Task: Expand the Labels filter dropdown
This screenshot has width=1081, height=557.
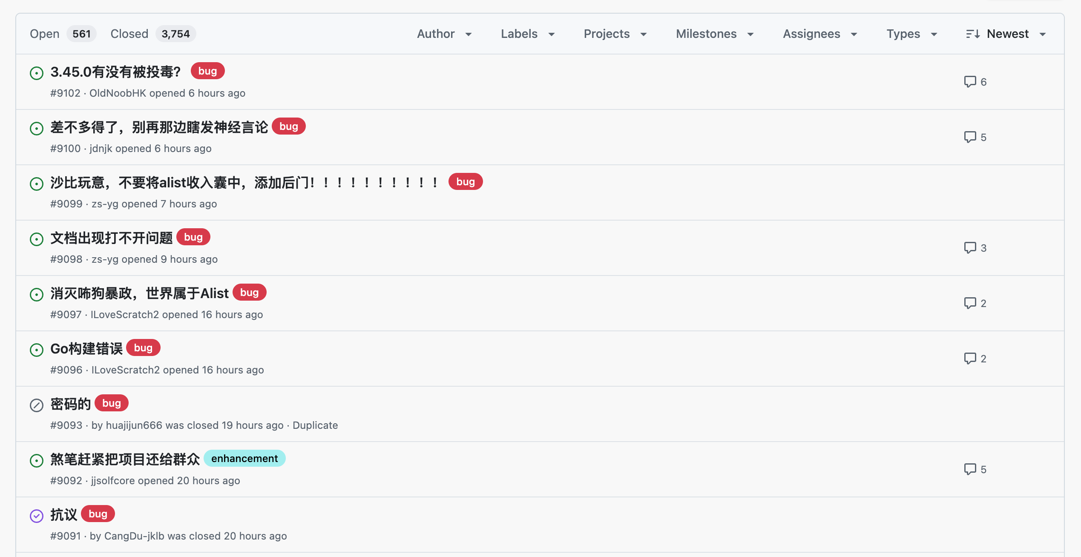Action: [527, 34]
